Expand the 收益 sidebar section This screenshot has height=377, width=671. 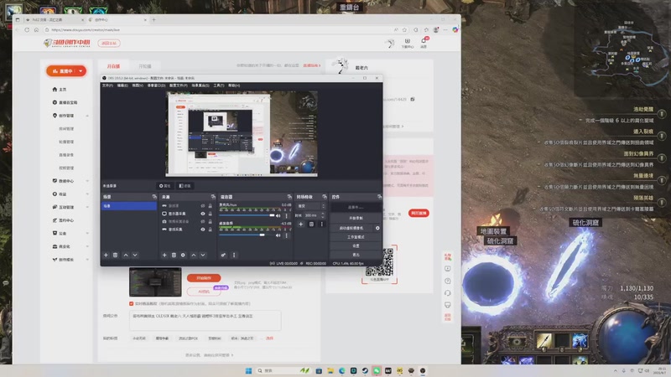(x=87, y=194)
